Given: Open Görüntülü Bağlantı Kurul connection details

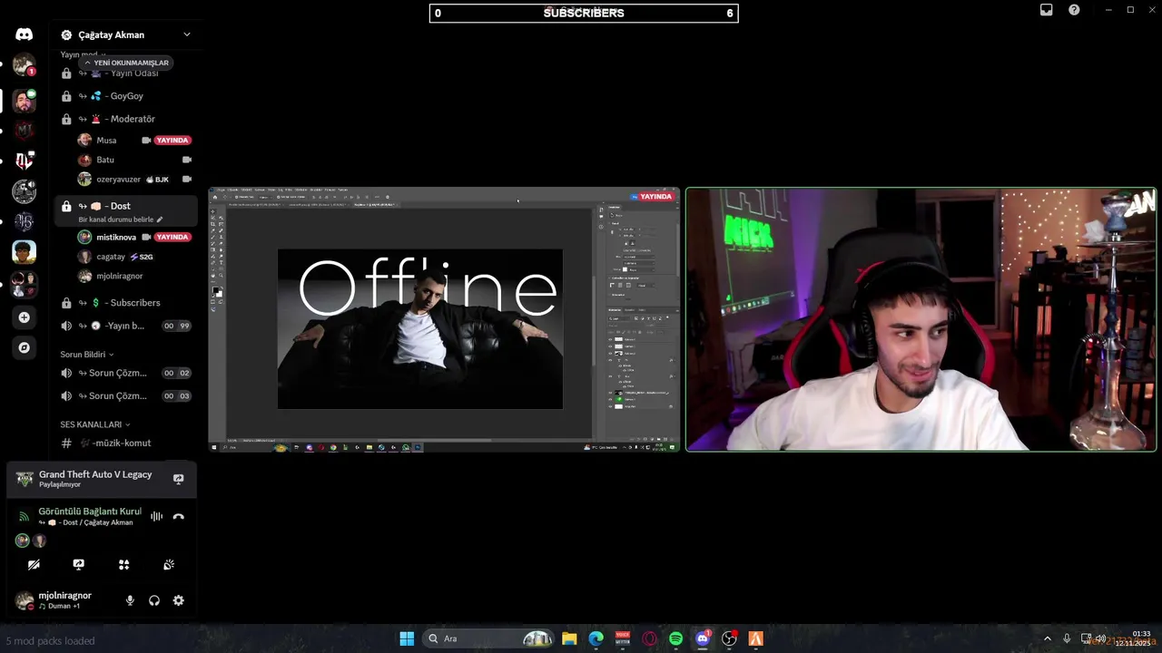Looking at the screenshot, I should point(90,512).
